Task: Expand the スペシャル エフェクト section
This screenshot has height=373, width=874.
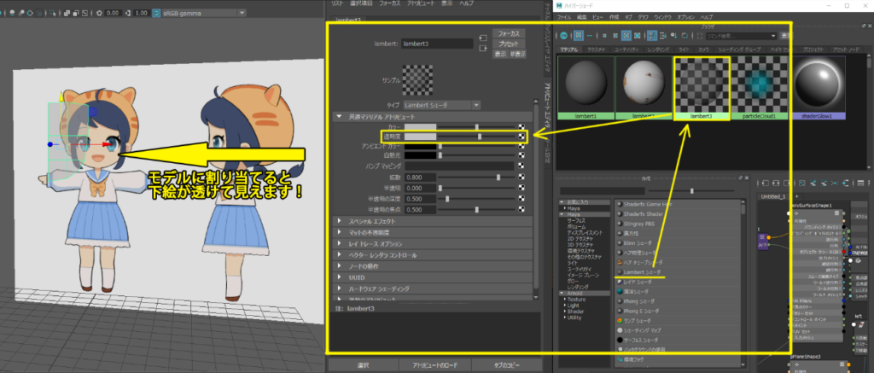Action: [338, 221]
